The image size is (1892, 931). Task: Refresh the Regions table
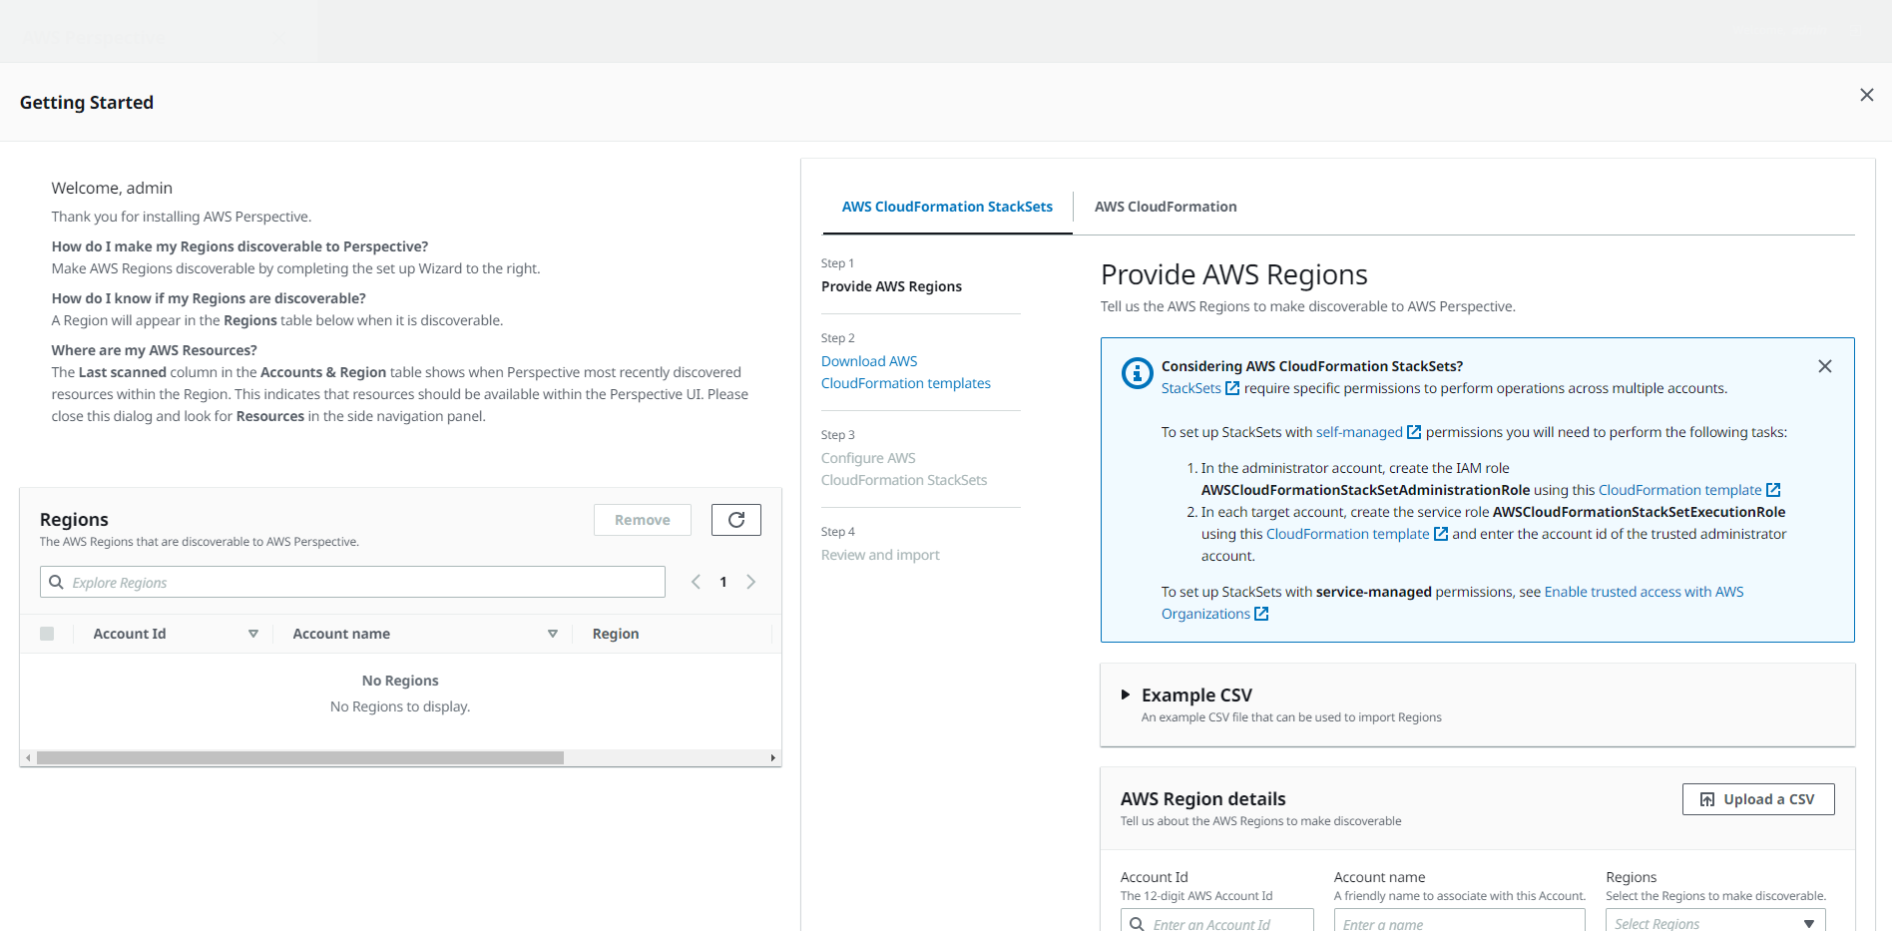pos(736,520)
